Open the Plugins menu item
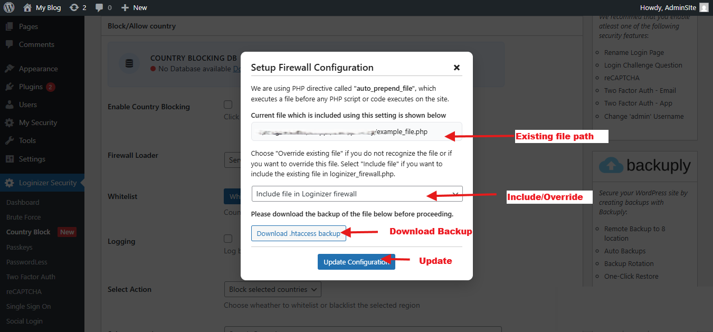This screenshot has height=332, width=713. coord(31,87)
